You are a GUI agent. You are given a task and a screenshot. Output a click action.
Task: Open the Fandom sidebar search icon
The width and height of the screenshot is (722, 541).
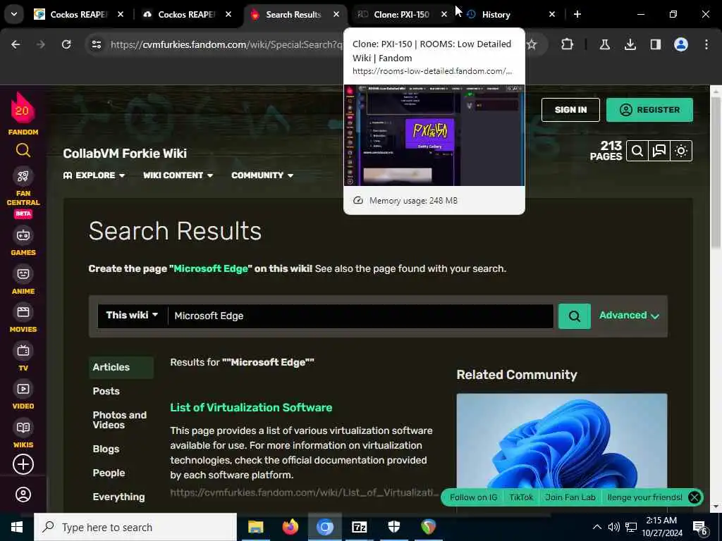23,151
